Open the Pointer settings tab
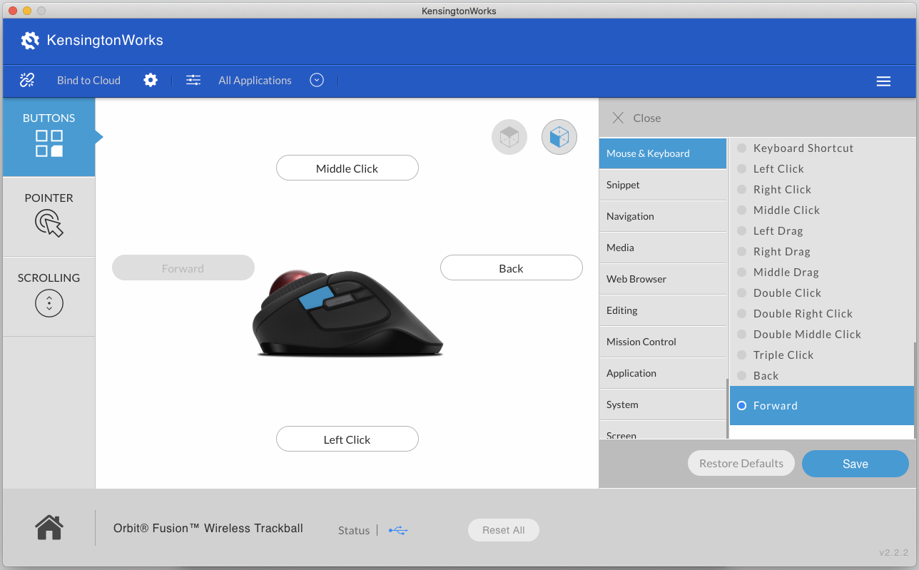The height and width of the screenshot is (570, 919). (49, 214)
